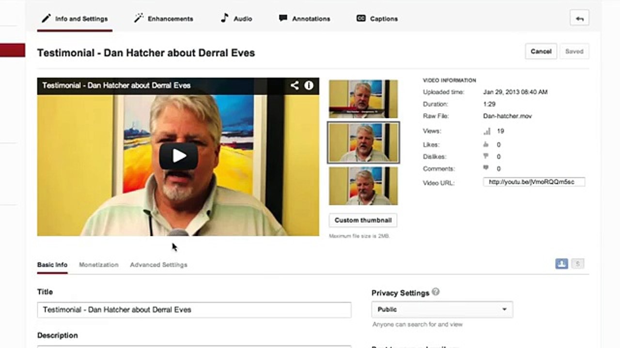Viewport: 620px width, 348px height.
Task: Click the grey monetization dollar icon
Action: coord(577,264)
